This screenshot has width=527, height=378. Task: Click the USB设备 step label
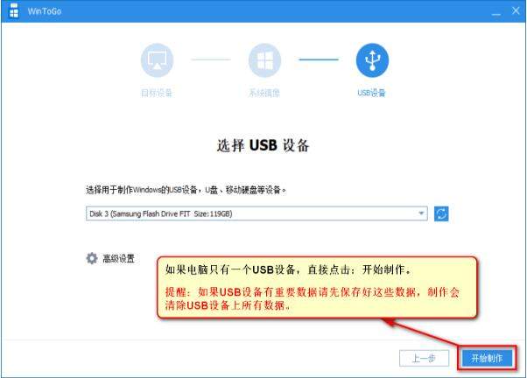pyautogui.click(x=371, y=93)
